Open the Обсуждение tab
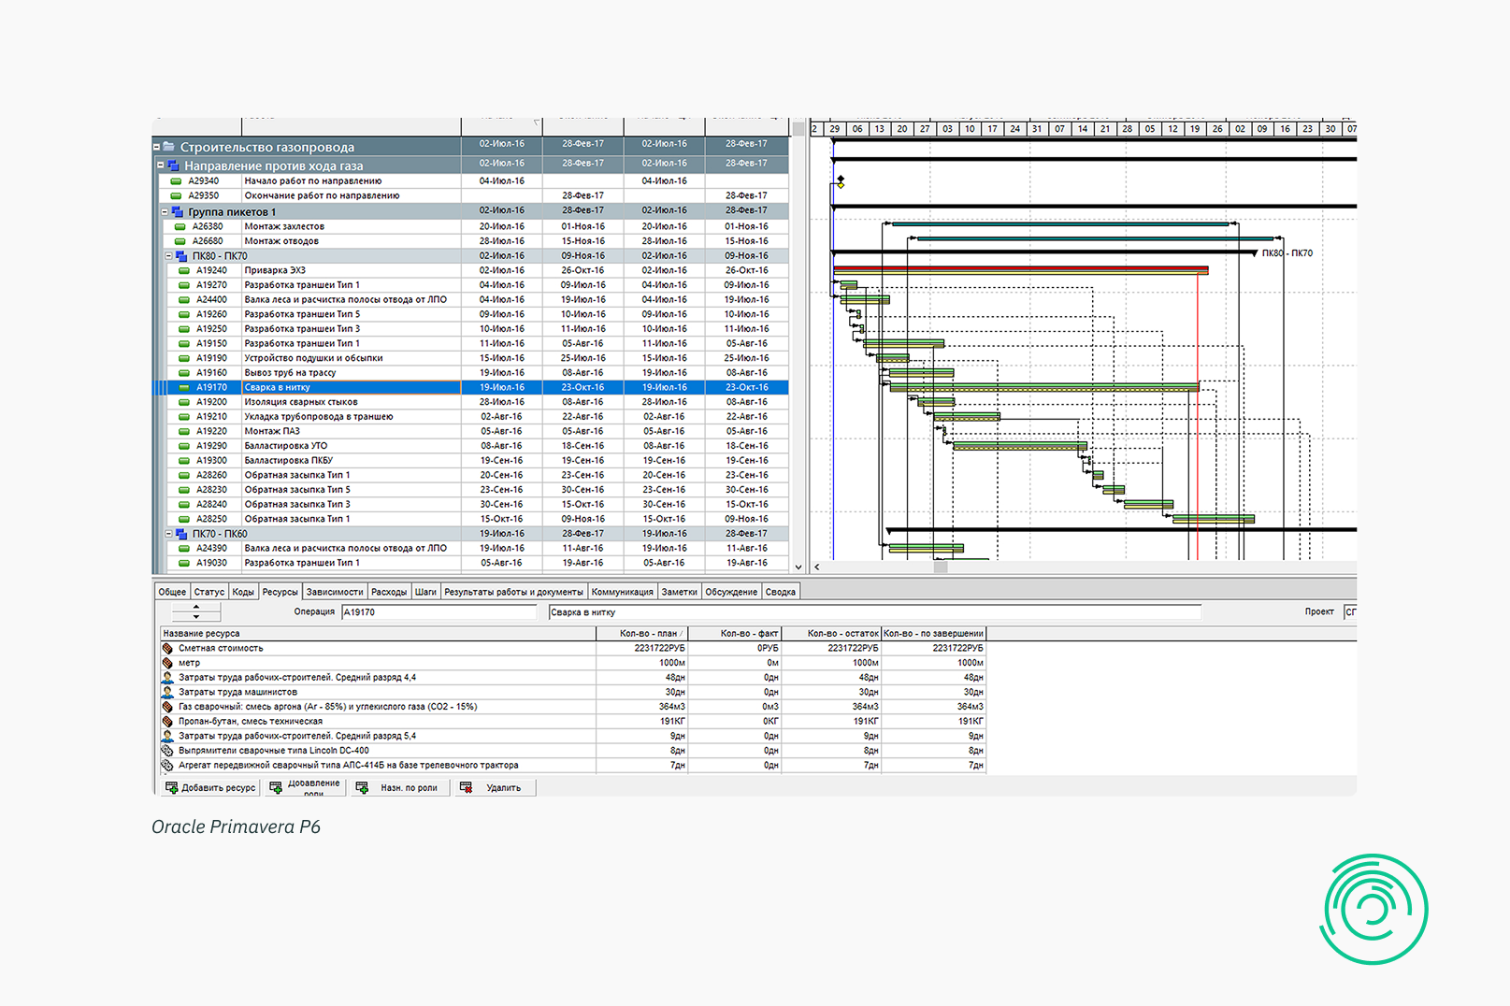This screenshot has width=1510, height=1006. pyautogui.click(x=731, y=592)
